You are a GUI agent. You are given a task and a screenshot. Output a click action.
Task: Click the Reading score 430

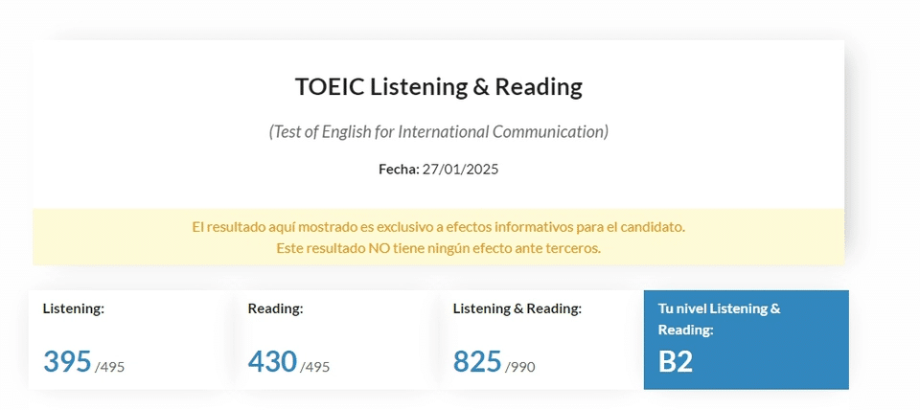pyautogui.click(x=272, y=361)
